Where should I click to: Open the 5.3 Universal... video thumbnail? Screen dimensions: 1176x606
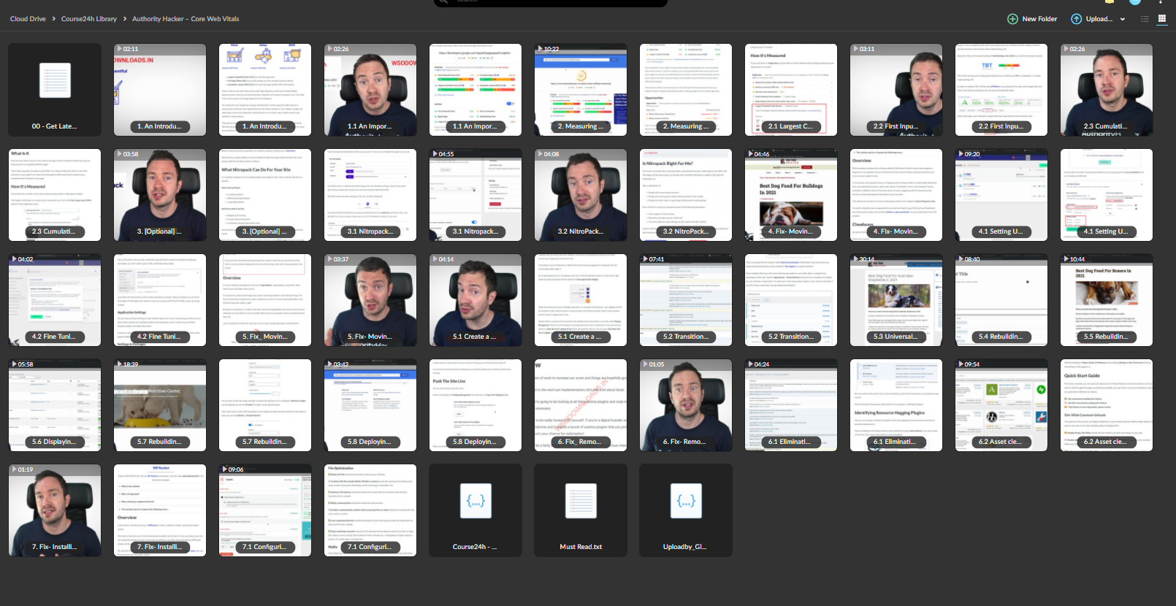point(896,300)
